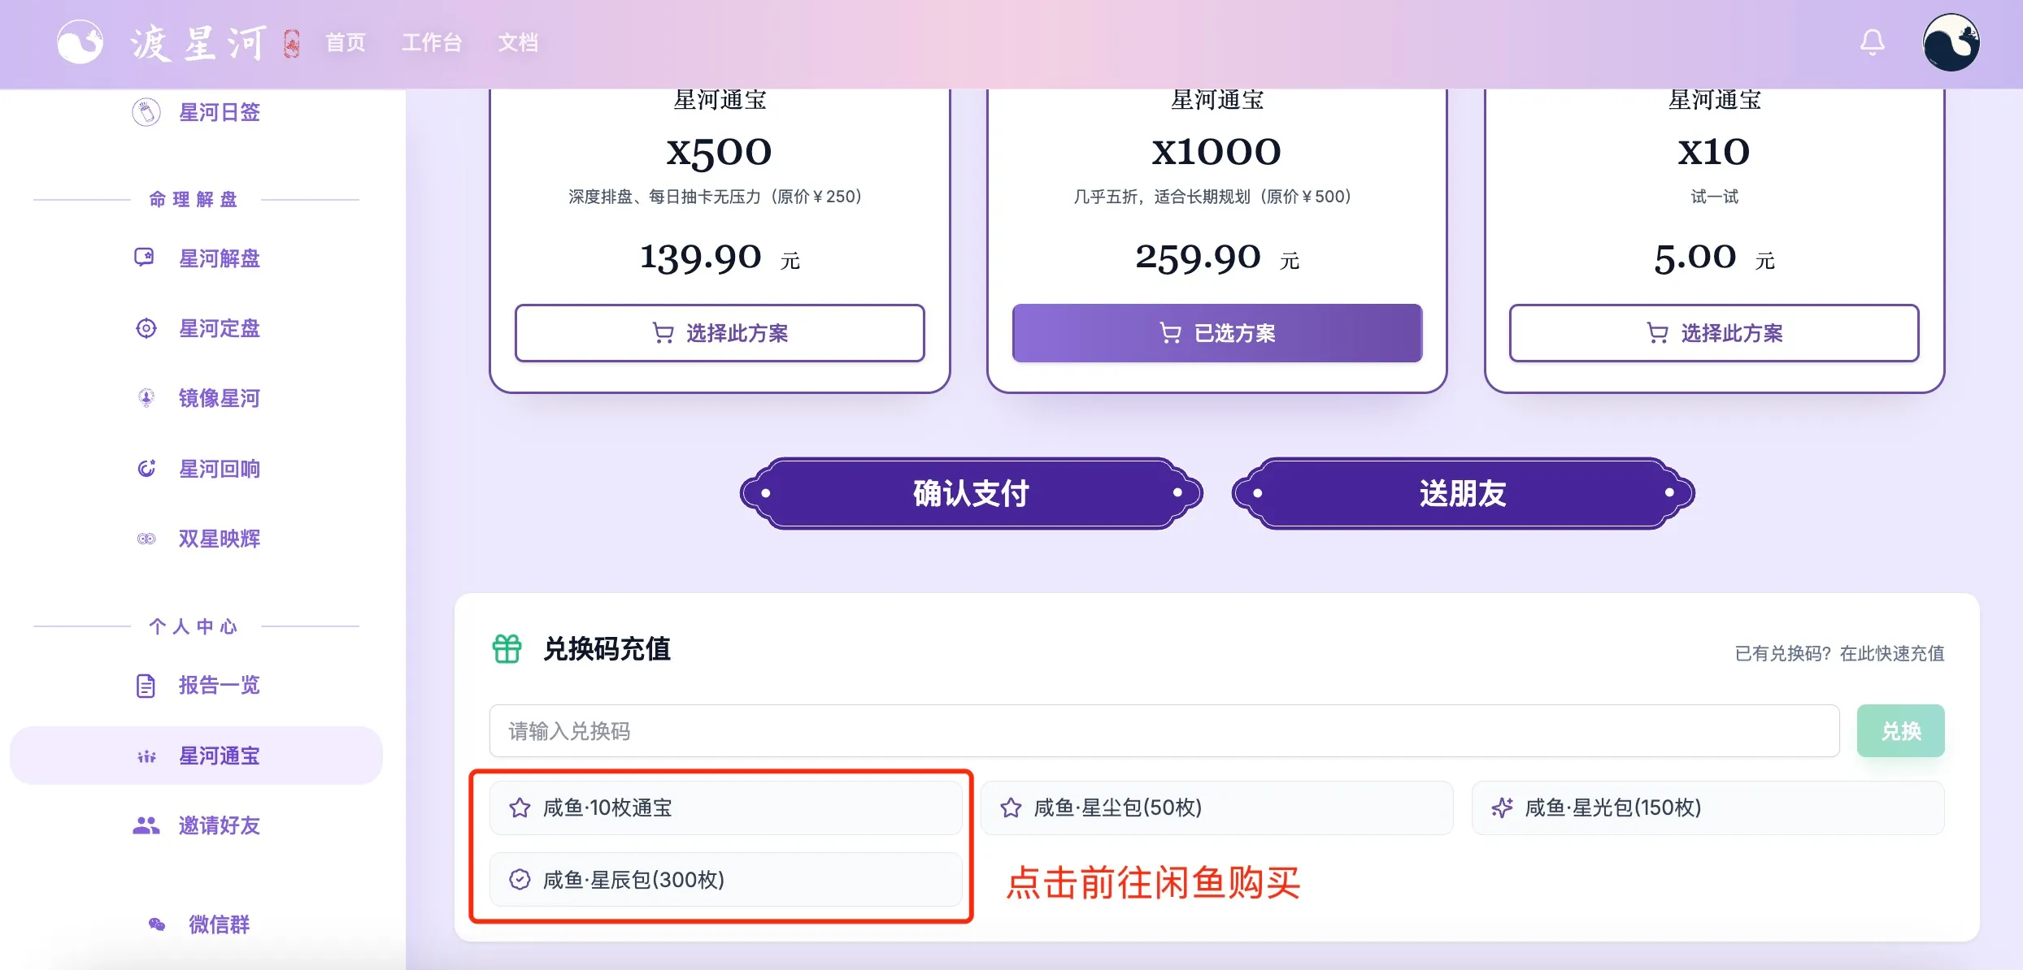Viewport: 2023px width, 970px height.
Task: Open the 文档 page from top navigation
Action: tap(517, 42)
